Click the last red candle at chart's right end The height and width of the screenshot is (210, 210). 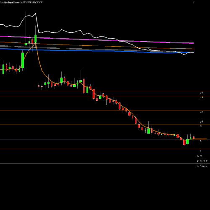tap(194, 138)
